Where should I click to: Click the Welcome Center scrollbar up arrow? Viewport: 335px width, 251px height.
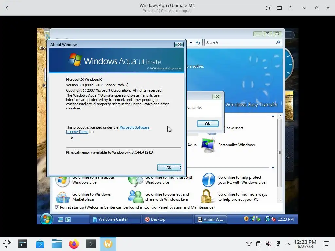280,116
